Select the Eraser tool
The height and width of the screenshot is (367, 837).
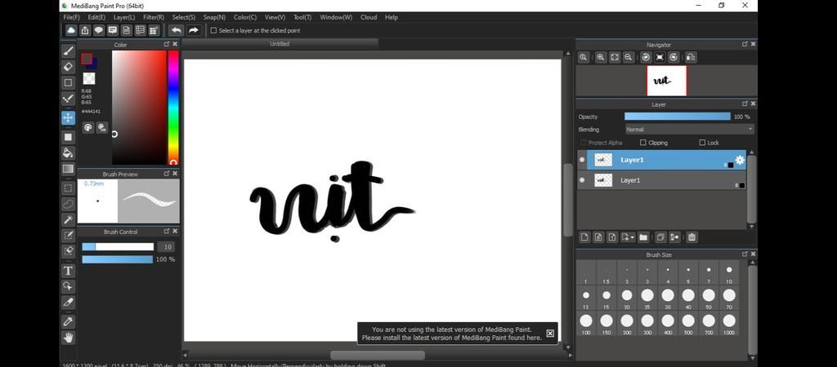[68, 67]
